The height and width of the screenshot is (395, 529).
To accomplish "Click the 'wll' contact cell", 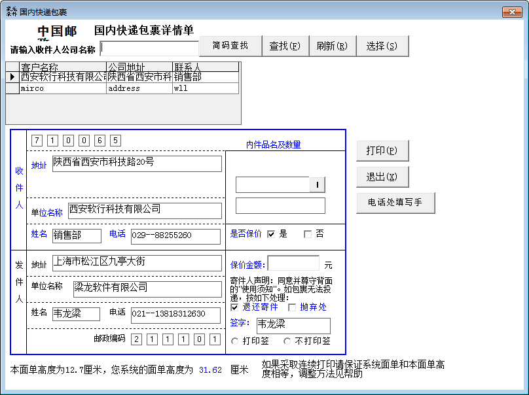I will tap(206, 88).
